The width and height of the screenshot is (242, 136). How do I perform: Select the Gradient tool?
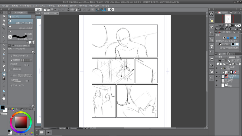pyautogui.click(x=4, y=78)
